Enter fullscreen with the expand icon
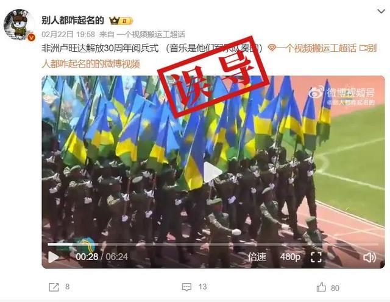Screen dimensions: 390x302 click(316, 257)
